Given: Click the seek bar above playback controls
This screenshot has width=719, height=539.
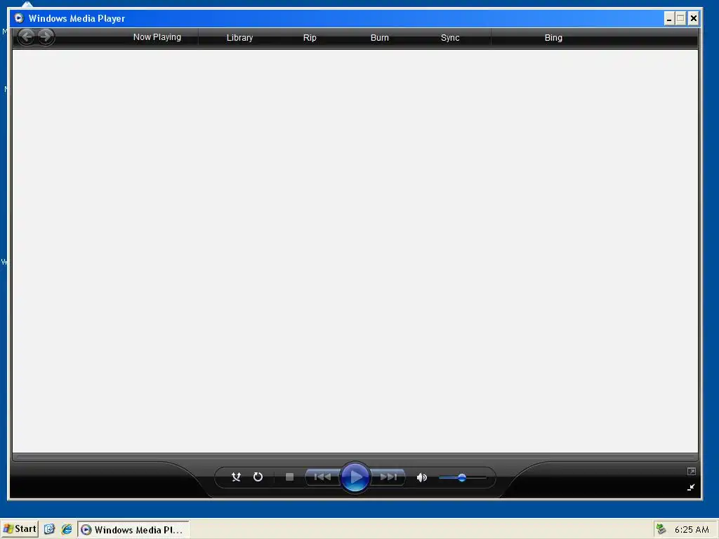Looking at the screenshot, I should pyautogui.click(x=355, y=457).
